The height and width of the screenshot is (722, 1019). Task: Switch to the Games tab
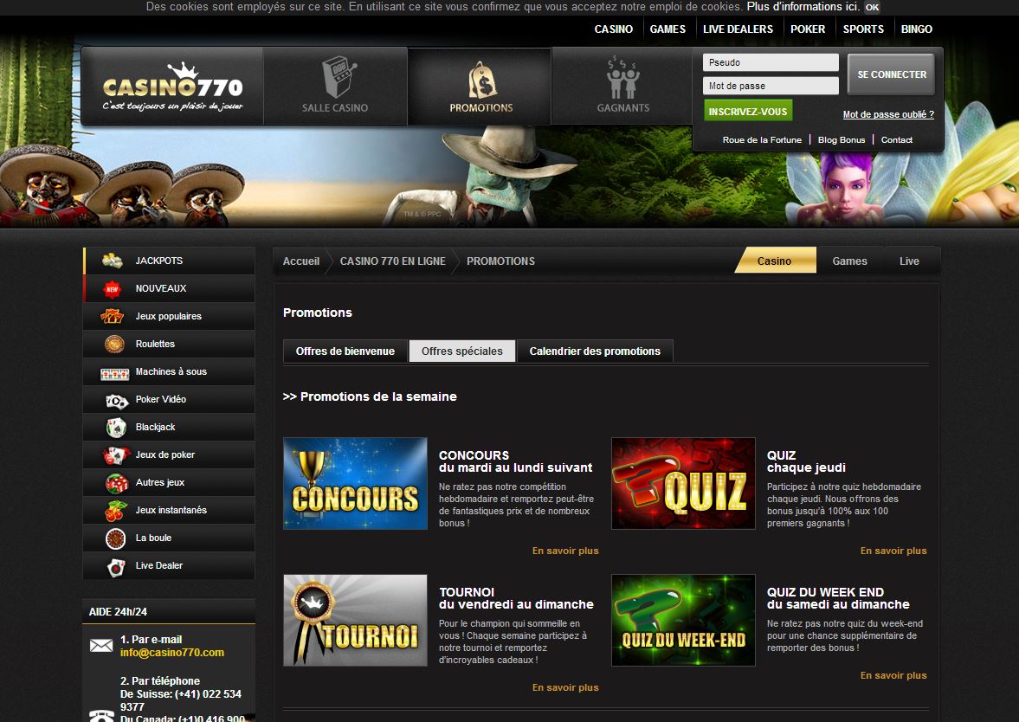point(849,261)
